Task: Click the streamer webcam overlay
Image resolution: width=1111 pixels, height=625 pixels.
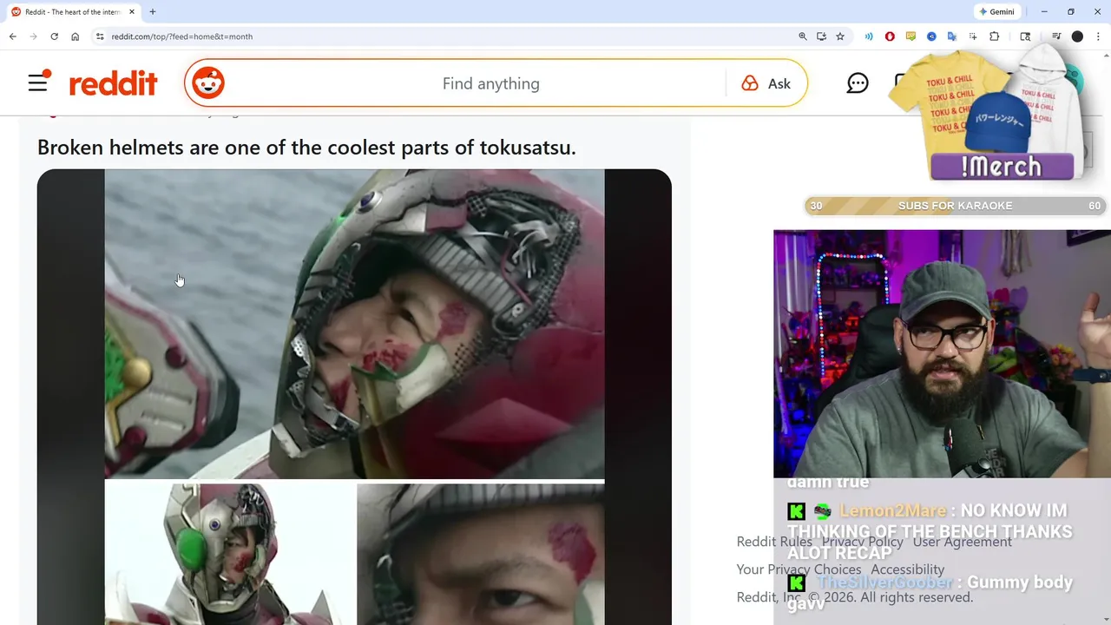Action: pyautogui.click(x=942, y=353)
